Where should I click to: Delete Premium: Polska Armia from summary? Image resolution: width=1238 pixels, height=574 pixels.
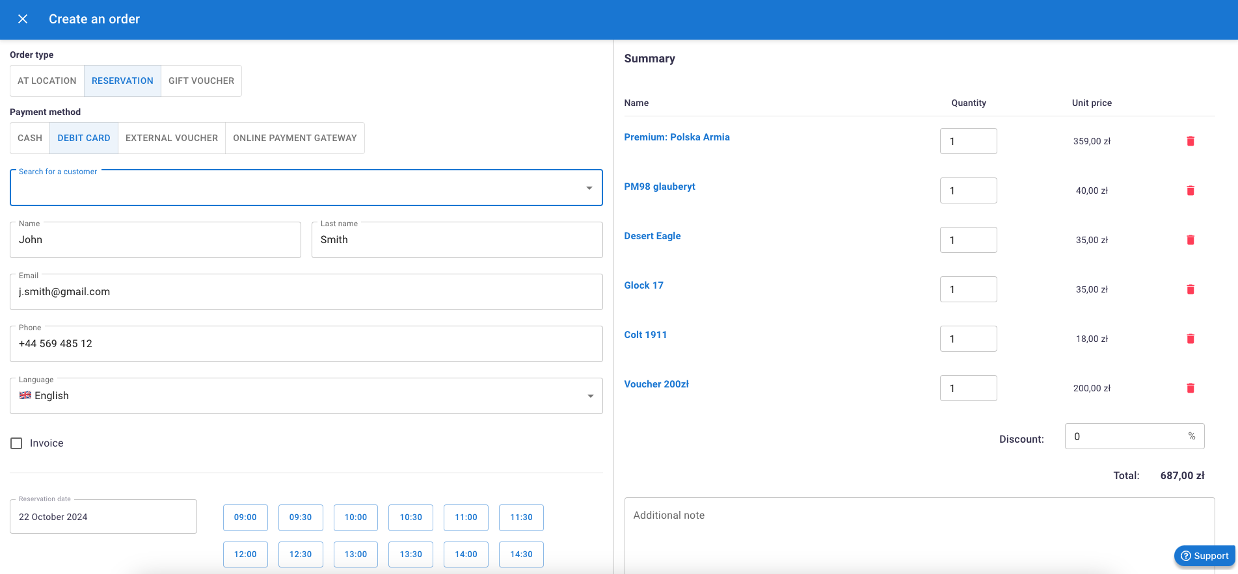click(1190, 141)
